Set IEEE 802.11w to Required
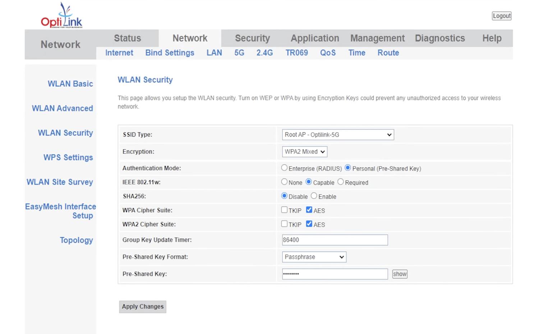 pos(341,182)
